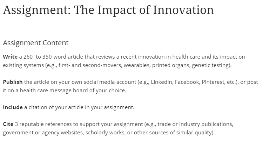The height and width of the screenshot is (147, 269).
Task: Click the bold word 'Cite'
Action: pos(8,124)
